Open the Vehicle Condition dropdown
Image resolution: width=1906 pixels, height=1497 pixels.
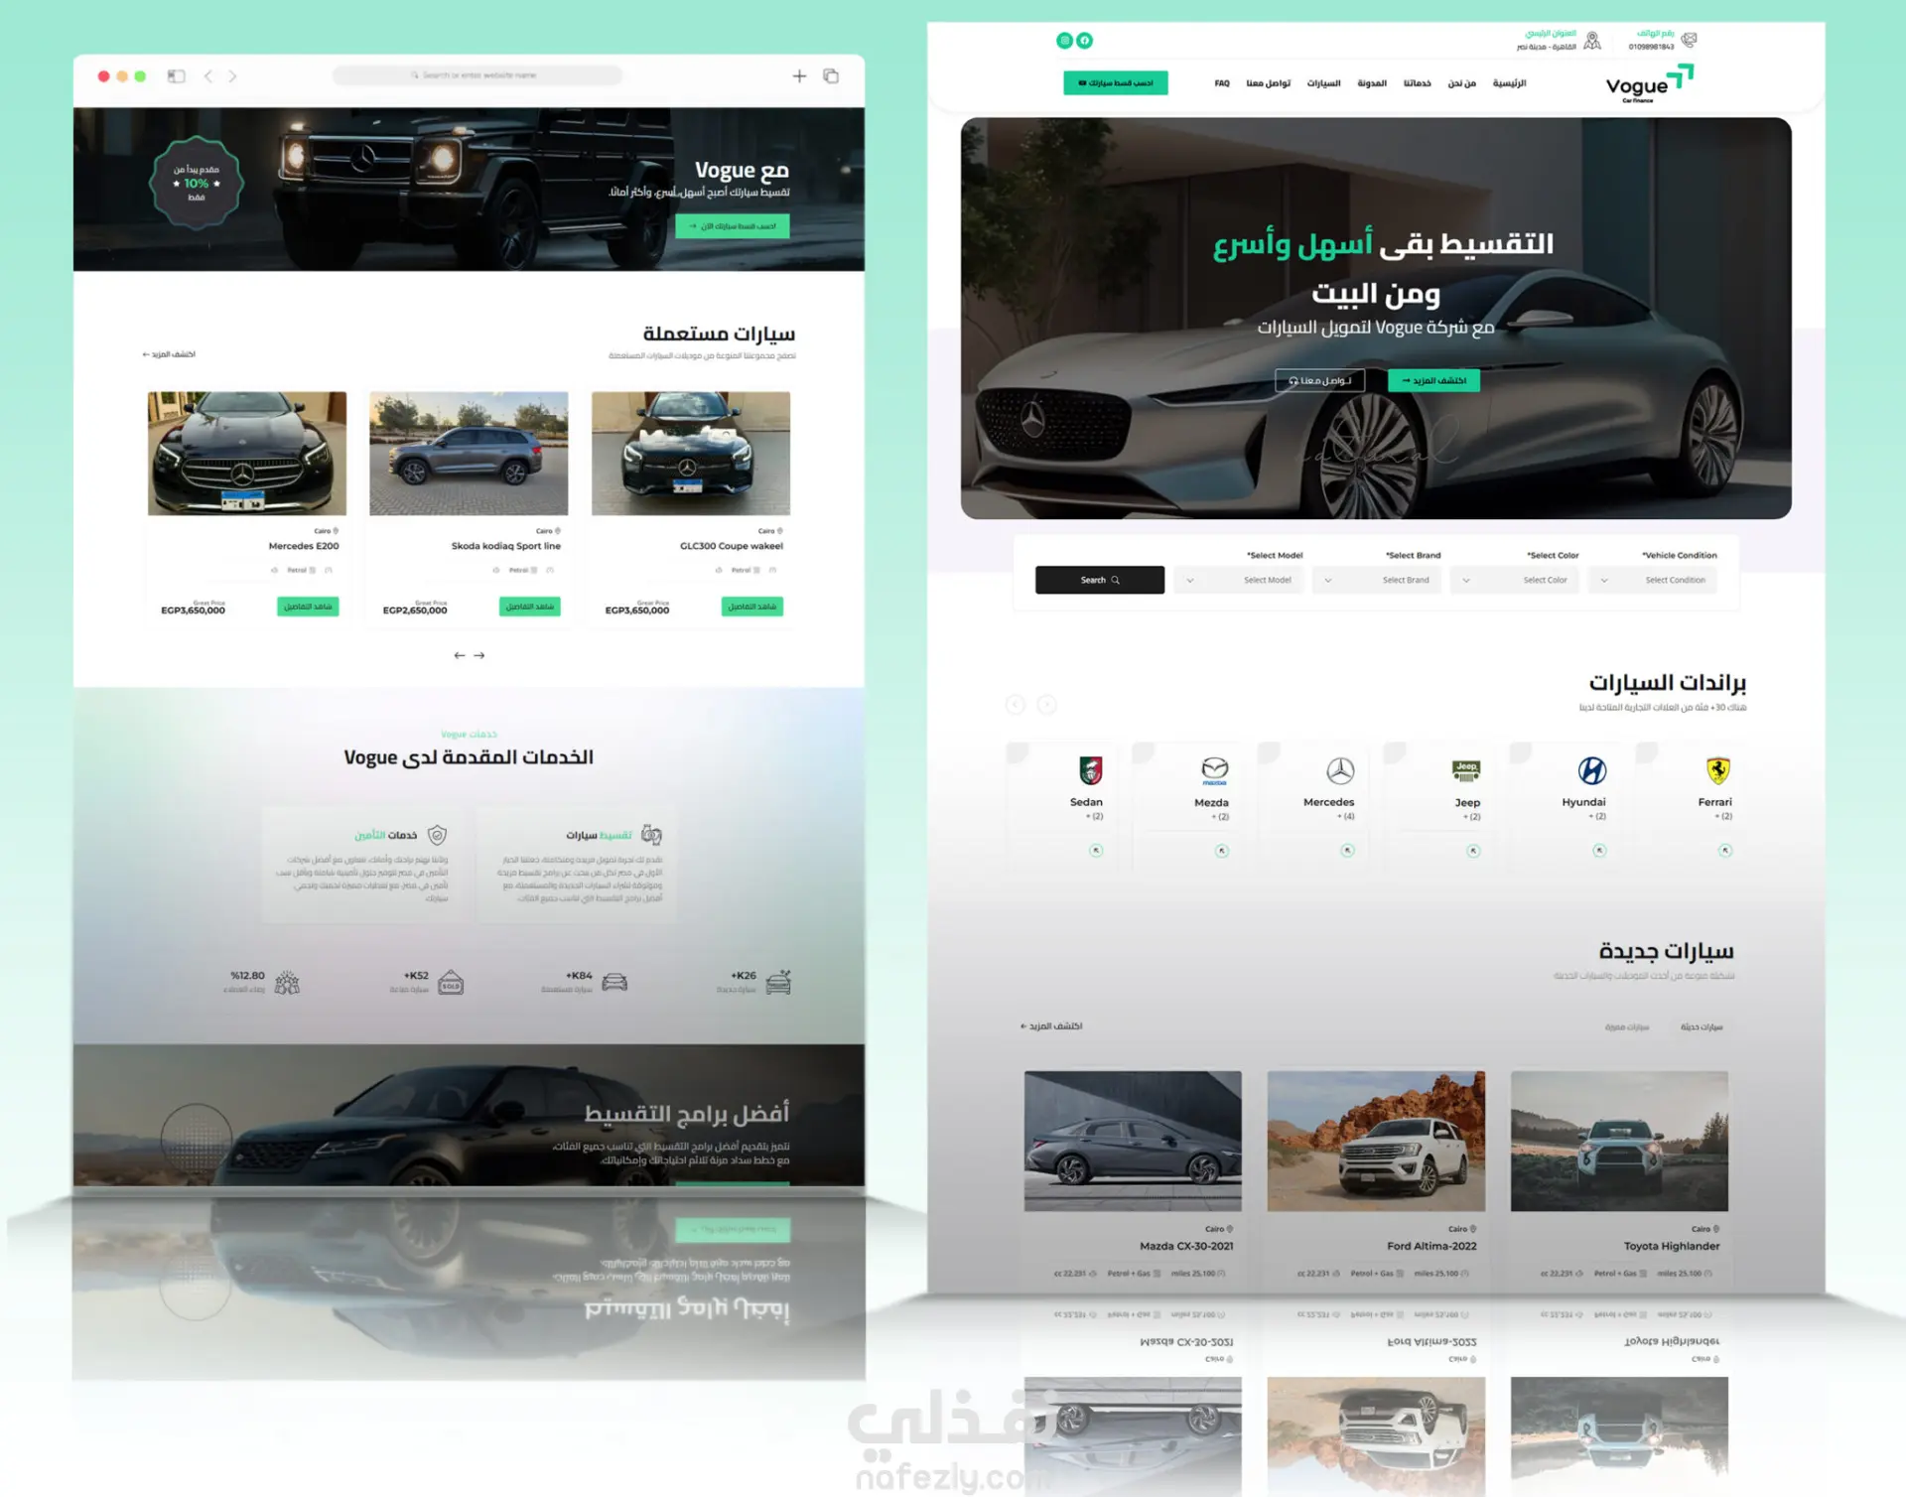[x=1653, y=580]
